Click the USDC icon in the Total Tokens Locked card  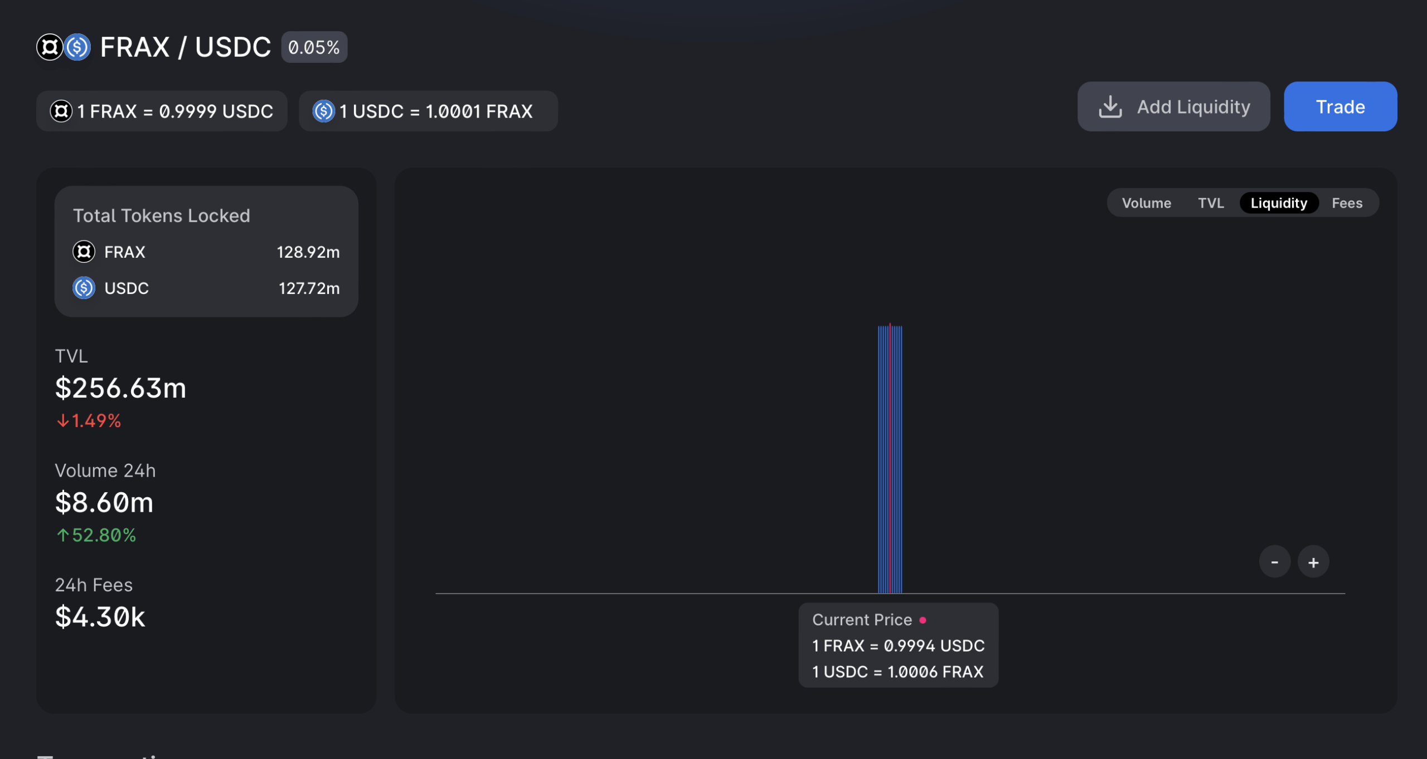click(x=84, y=288)
